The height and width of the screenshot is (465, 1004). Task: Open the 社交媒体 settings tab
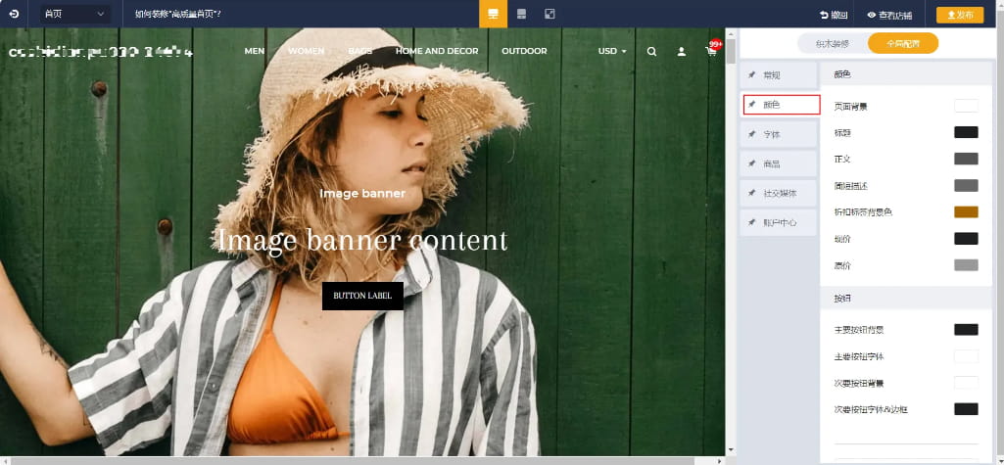click(780, 193)
